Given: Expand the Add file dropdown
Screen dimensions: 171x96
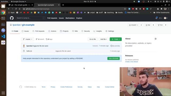Looking at the screenshot, I should coord(104,39).
